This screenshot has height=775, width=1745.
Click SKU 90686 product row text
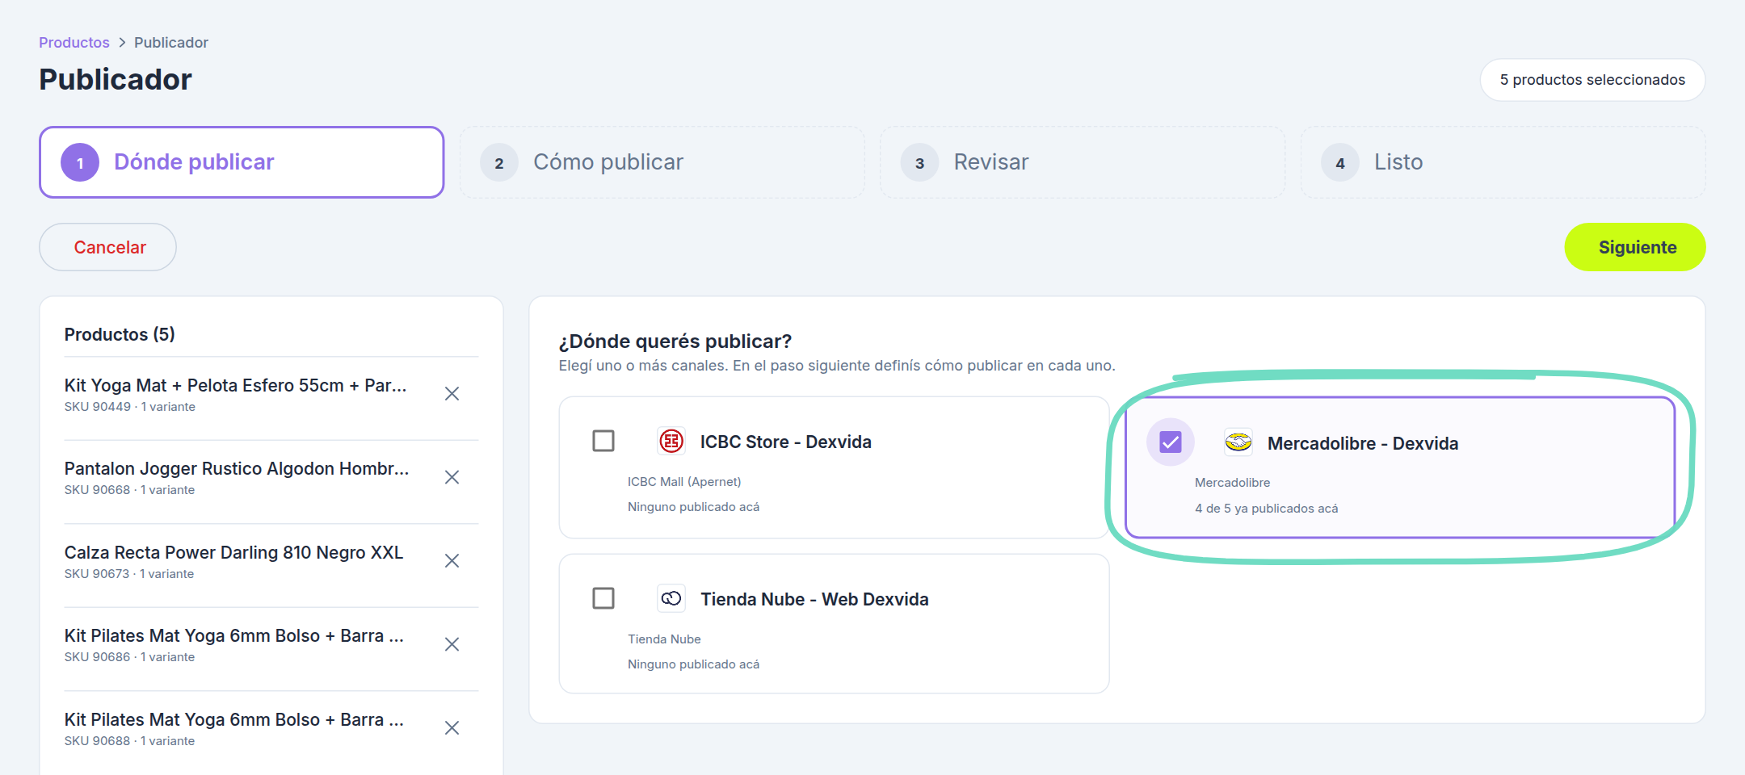coord(129,657)
